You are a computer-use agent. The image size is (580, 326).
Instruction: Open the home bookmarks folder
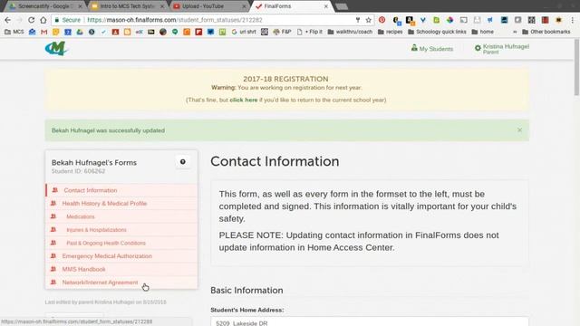(x=483, y=33)
